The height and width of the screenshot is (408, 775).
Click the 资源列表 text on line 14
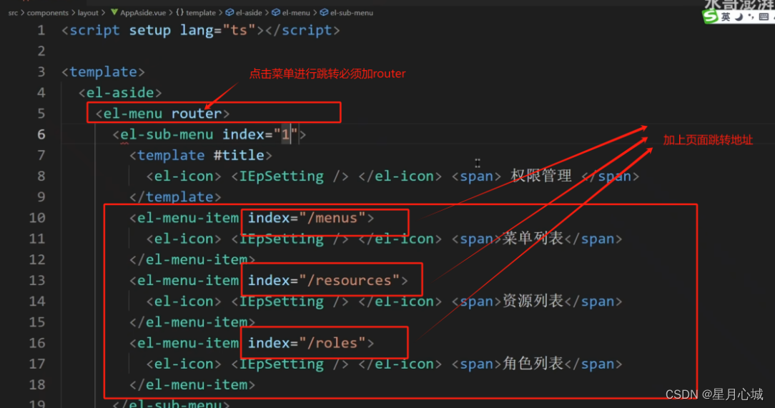(533, 301)
